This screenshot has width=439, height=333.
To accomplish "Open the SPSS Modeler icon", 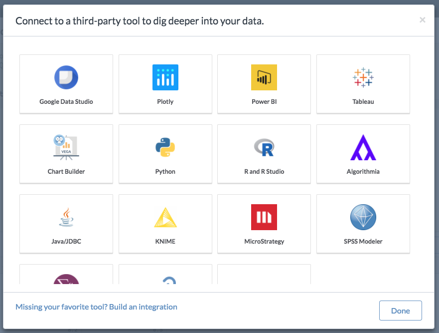I will [363, 217].
